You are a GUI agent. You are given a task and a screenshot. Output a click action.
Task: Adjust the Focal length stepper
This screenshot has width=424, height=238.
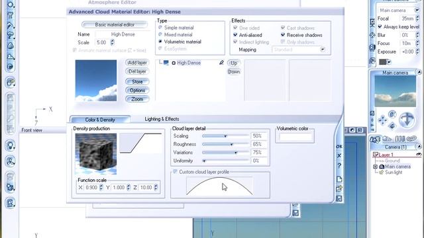(417, 19)
